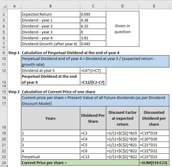Click the Step 2 label
The height and width of the screenshot is (167, 172).
[x=14, y=92]
